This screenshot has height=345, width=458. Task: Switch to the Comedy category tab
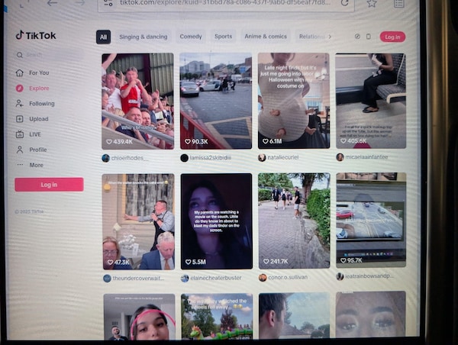click(x=190, y=37)
